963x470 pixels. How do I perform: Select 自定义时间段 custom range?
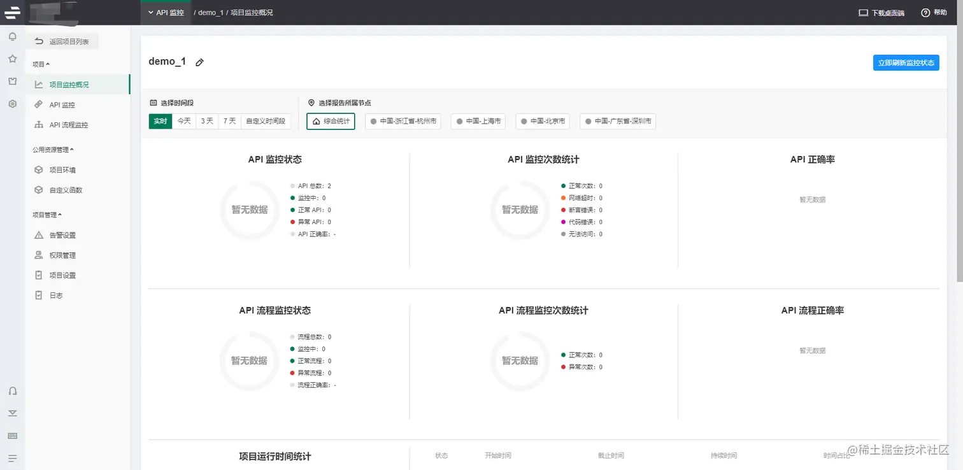(x=266, y=121)
